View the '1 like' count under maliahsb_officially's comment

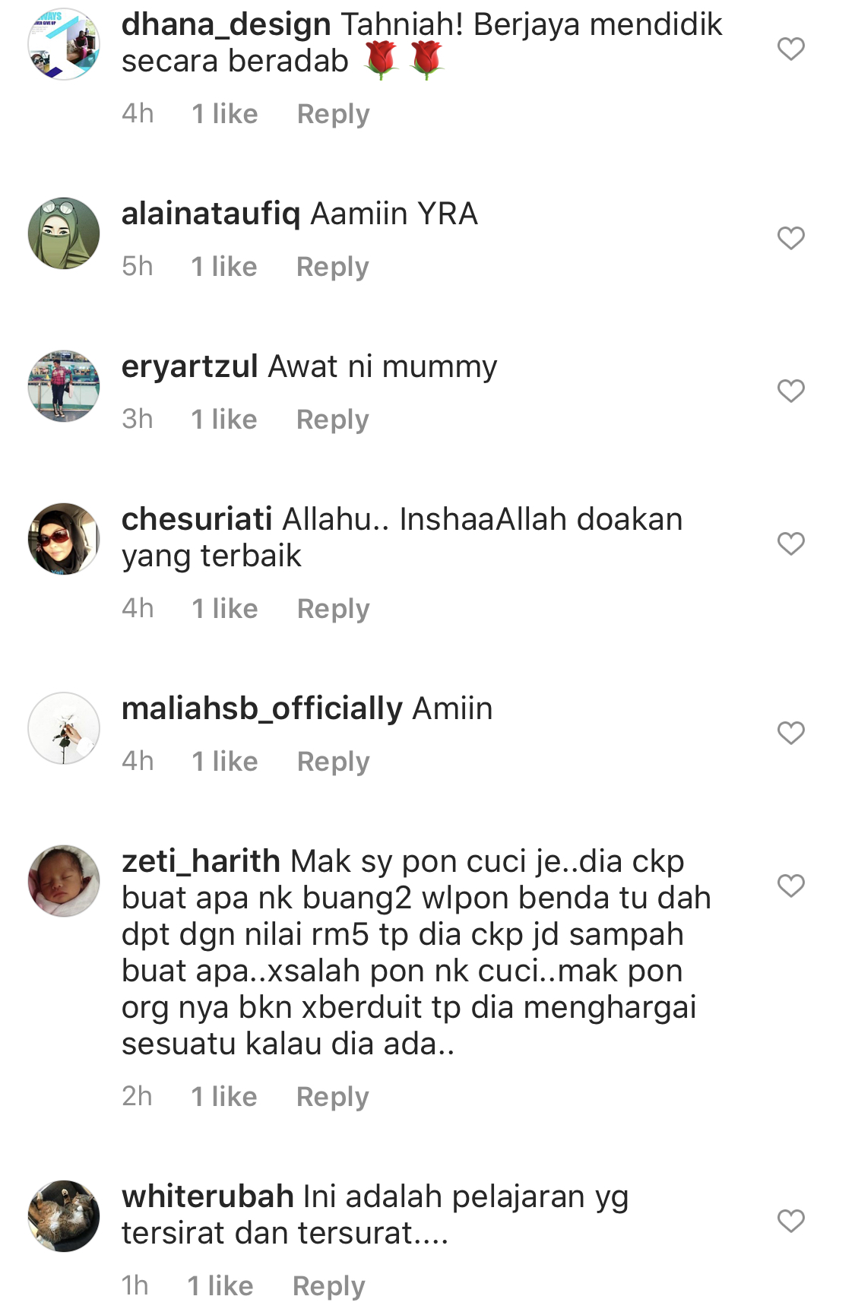(224, 762)
